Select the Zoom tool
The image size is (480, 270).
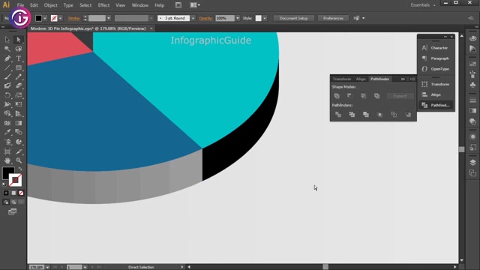coord(18,160)
